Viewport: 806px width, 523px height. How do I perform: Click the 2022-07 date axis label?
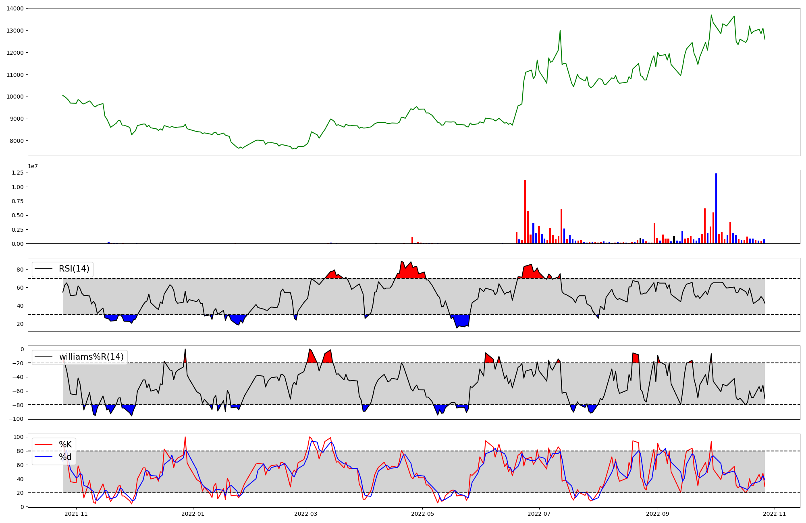click(x=539, y=514)
